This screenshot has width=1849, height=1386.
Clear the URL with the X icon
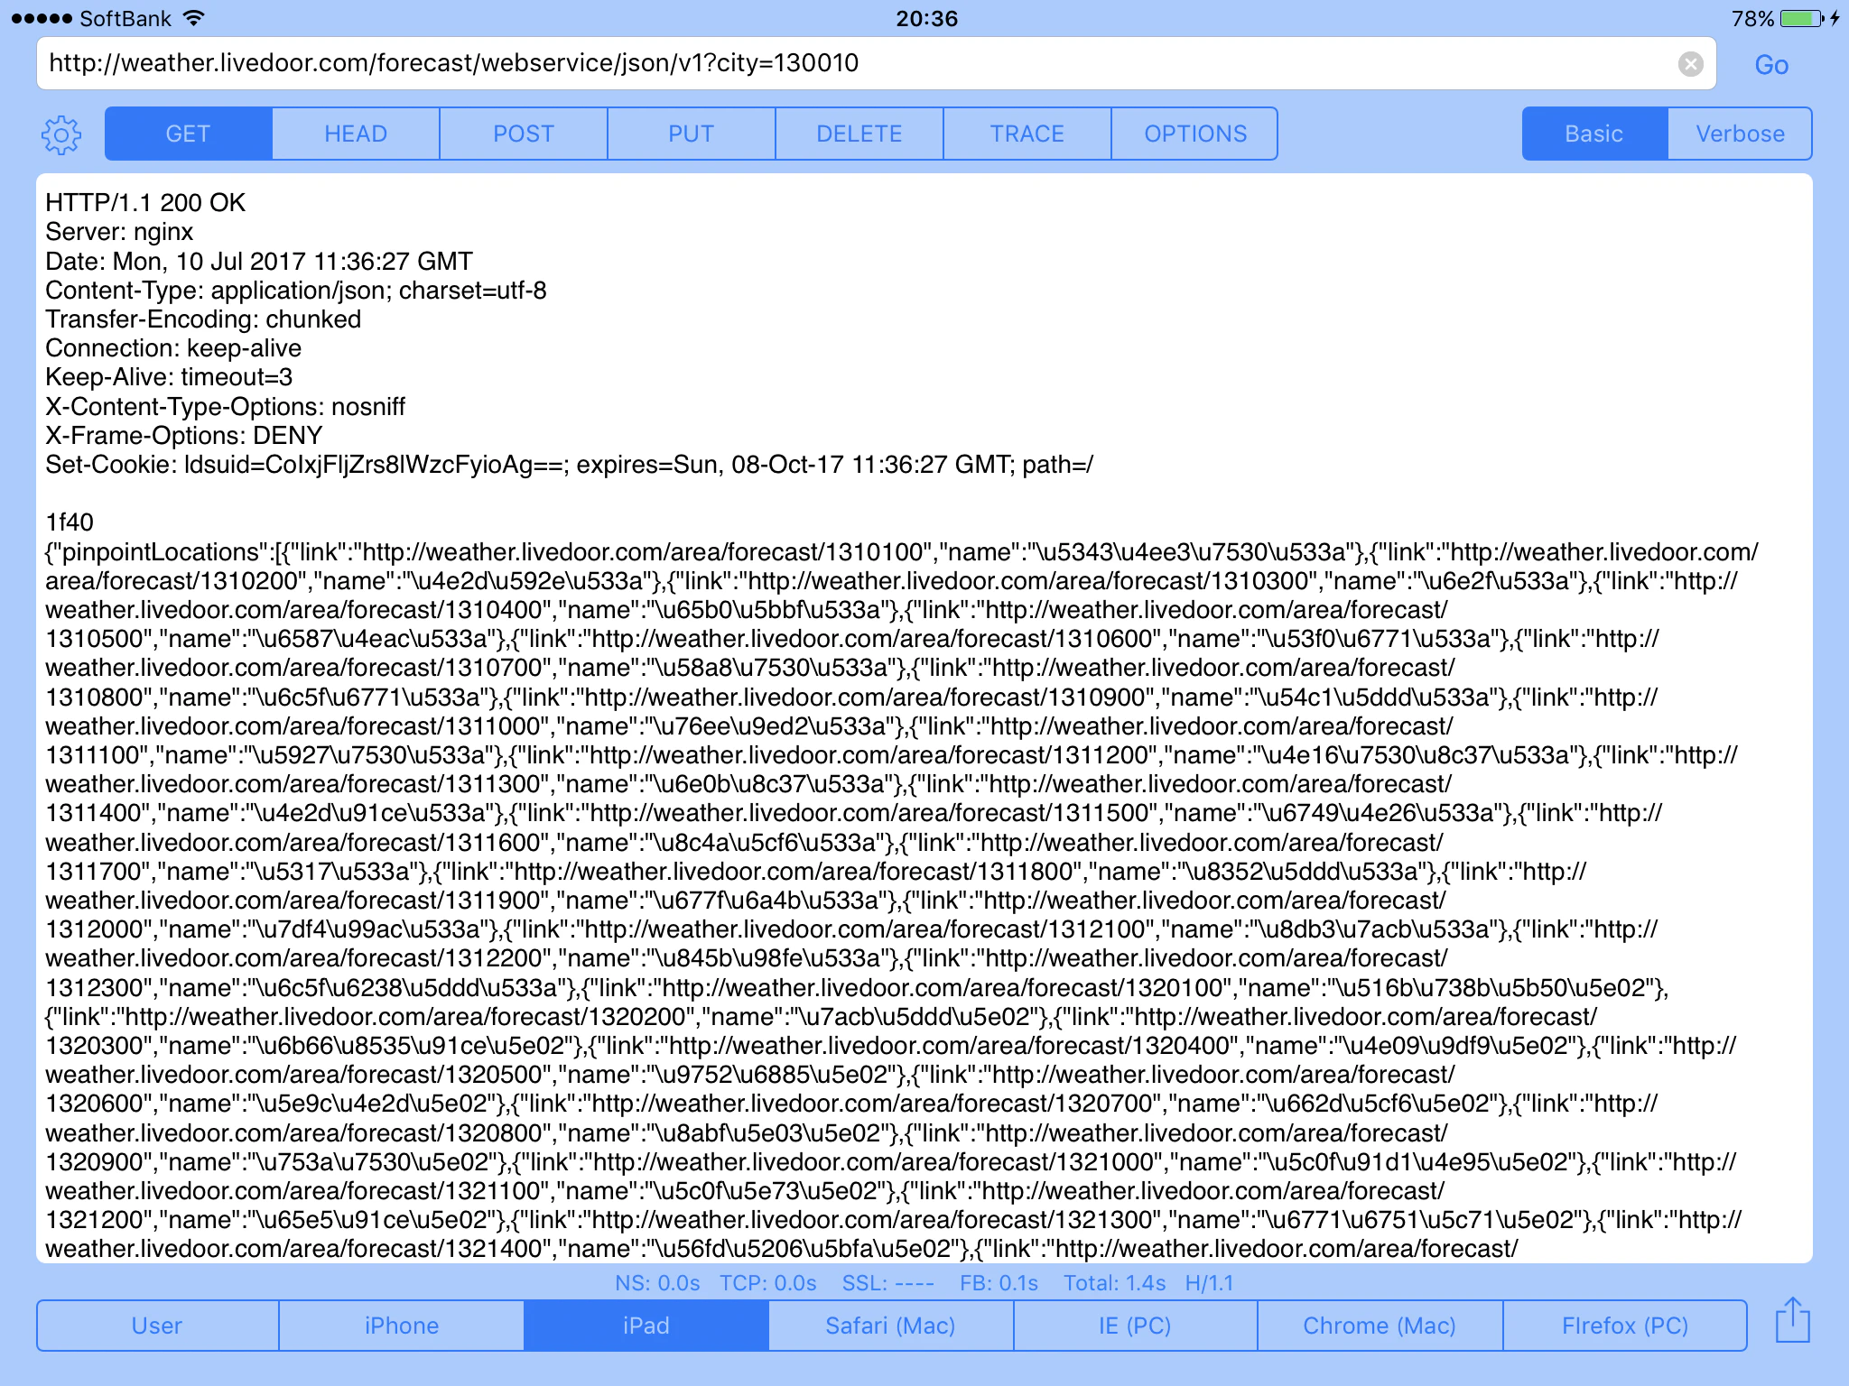(x=1690, y=64)
